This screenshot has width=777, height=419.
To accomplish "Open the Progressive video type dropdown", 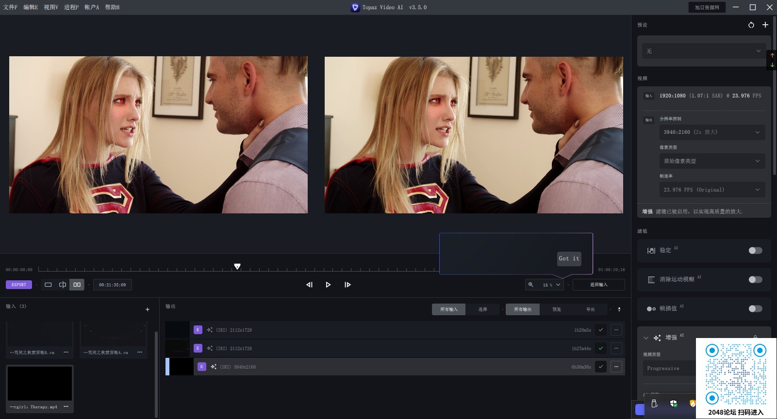I will (670, 368).
